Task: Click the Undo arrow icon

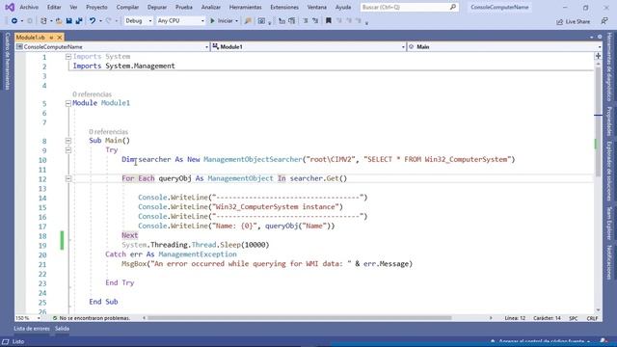Action: 93,21
